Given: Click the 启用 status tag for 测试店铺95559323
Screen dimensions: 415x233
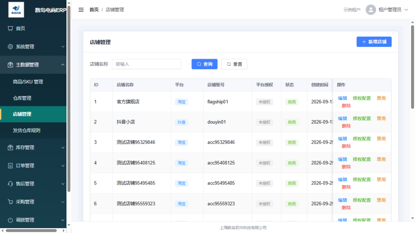Looking at the screenshot, I should 292,204.
